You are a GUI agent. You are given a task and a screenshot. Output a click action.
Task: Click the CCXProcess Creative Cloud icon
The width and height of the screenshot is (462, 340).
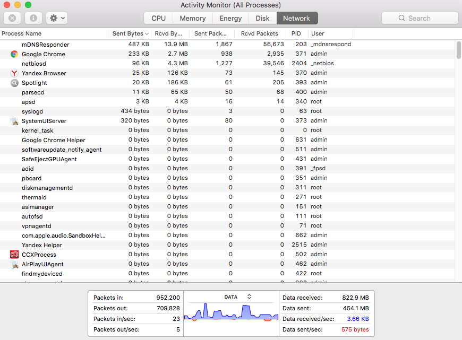click(14, 255)
